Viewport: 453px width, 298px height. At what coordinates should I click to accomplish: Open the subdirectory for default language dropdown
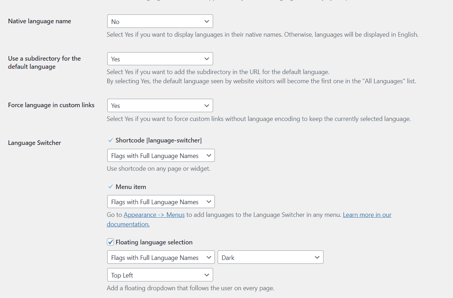[160, 59]
